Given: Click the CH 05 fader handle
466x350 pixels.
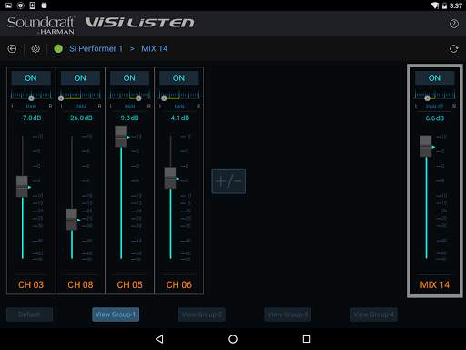Looking at the screenshot, I should coord(121,137).
